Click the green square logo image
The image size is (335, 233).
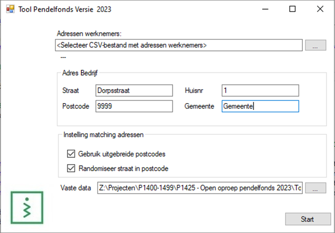27,208
